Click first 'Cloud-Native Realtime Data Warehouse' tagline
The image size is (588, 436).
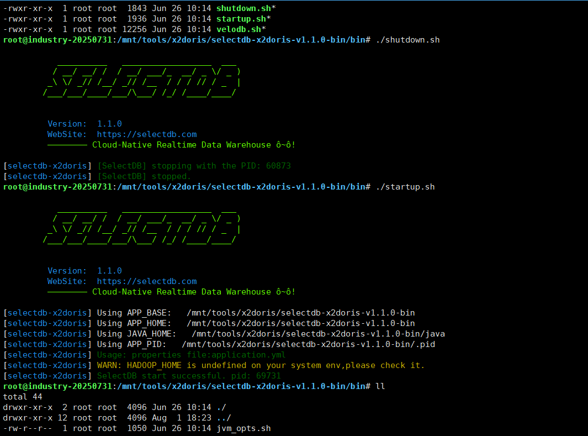tap(182, 145)
